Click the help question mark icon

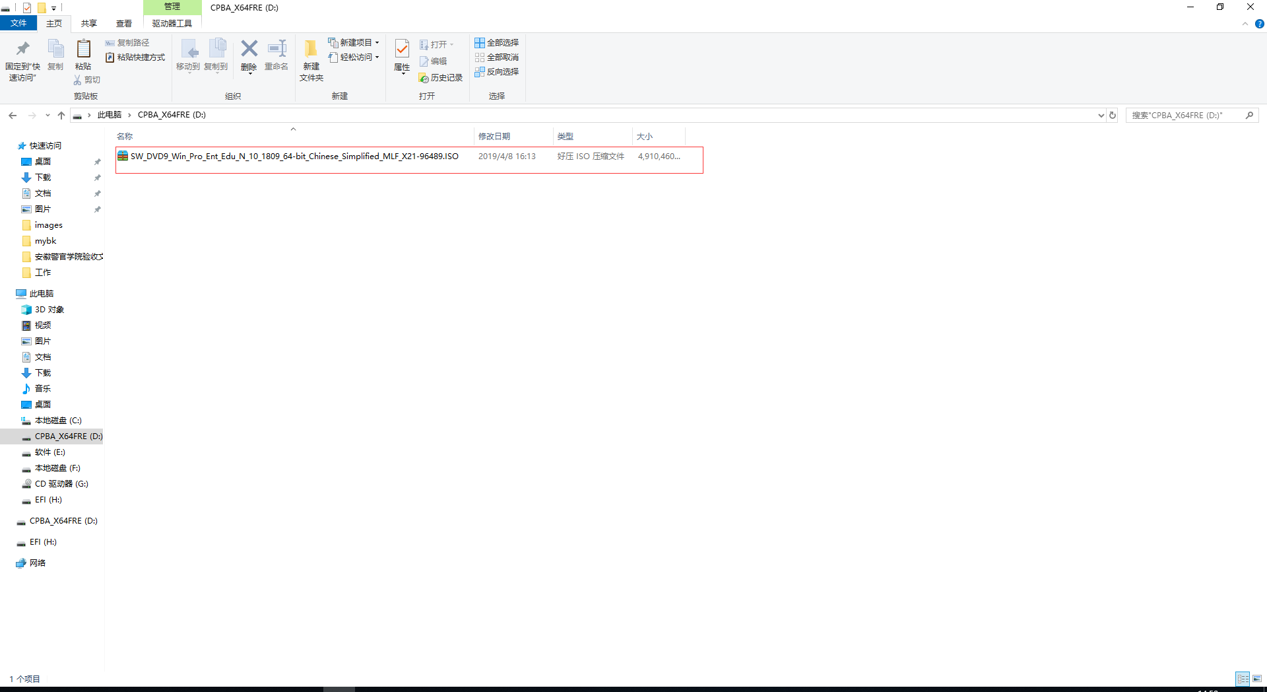[x=1259, y=24]
